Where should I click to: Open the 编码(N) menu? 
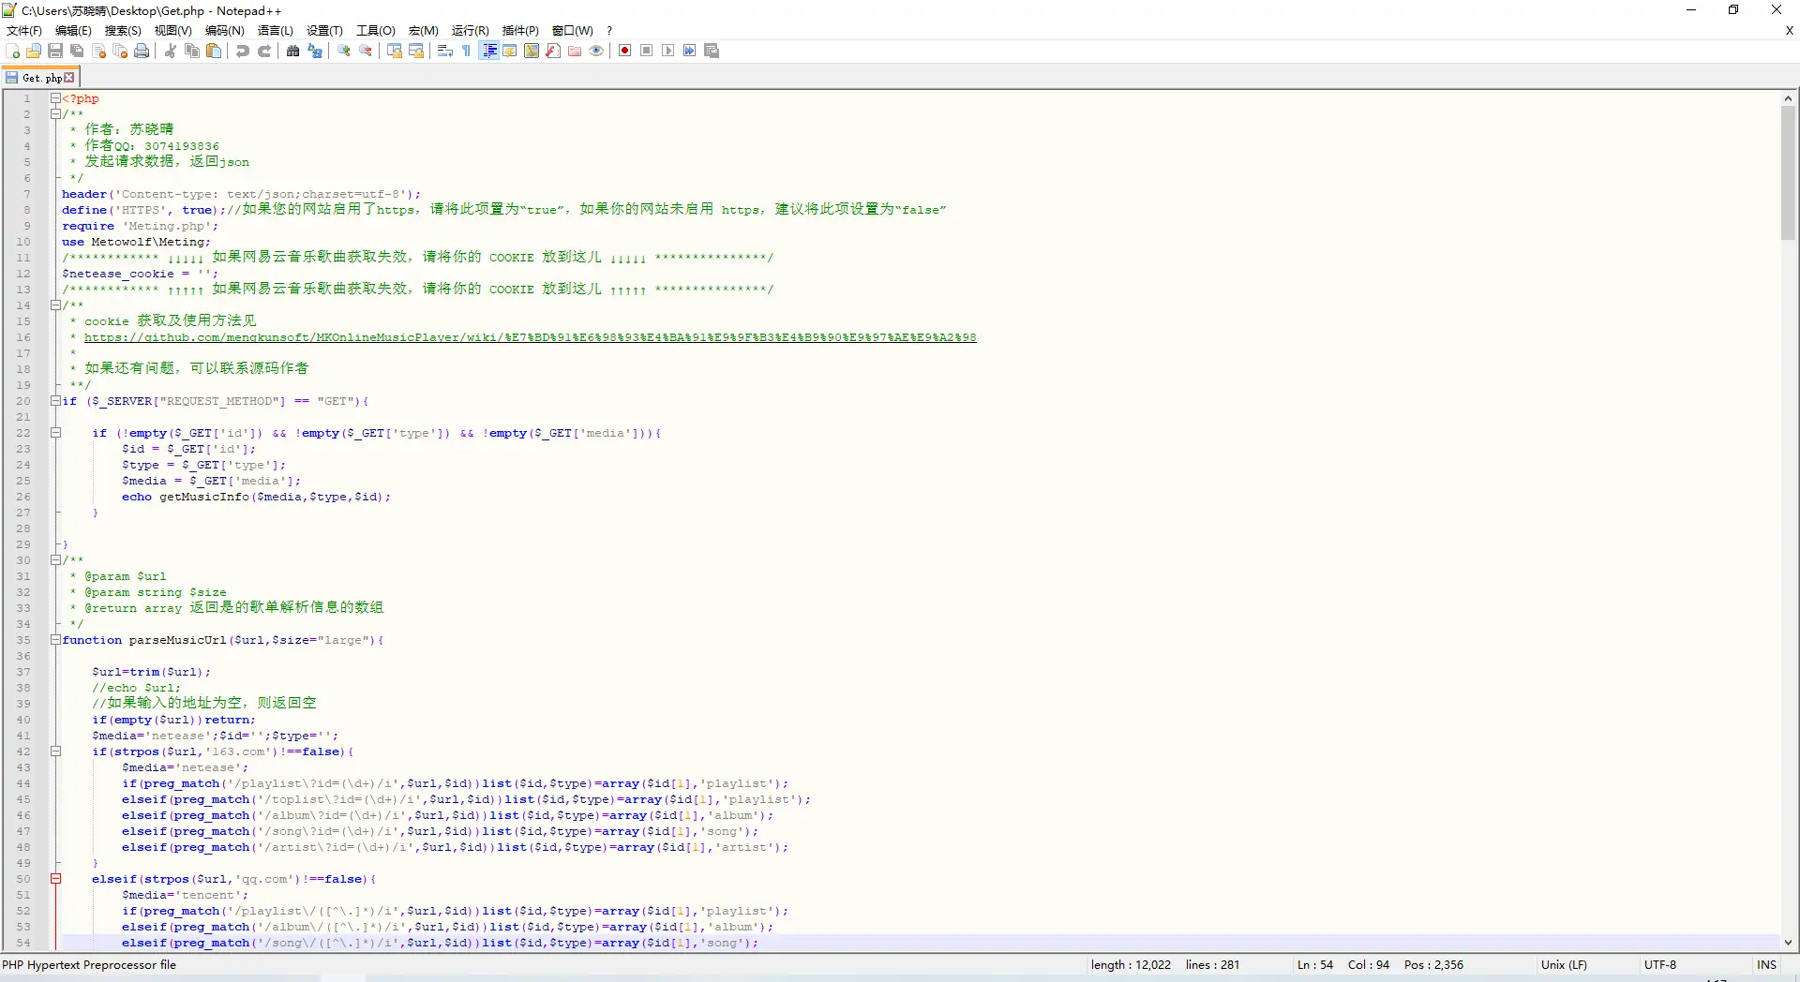point(225,31)
